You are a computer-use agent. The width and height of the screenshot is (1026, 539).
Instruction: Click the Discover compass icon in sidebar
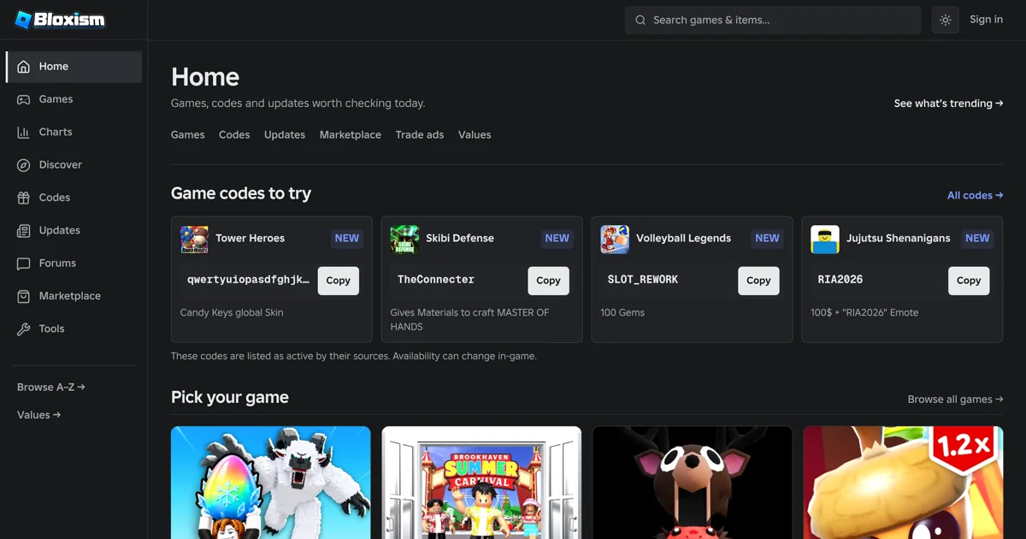coord(24,165)
